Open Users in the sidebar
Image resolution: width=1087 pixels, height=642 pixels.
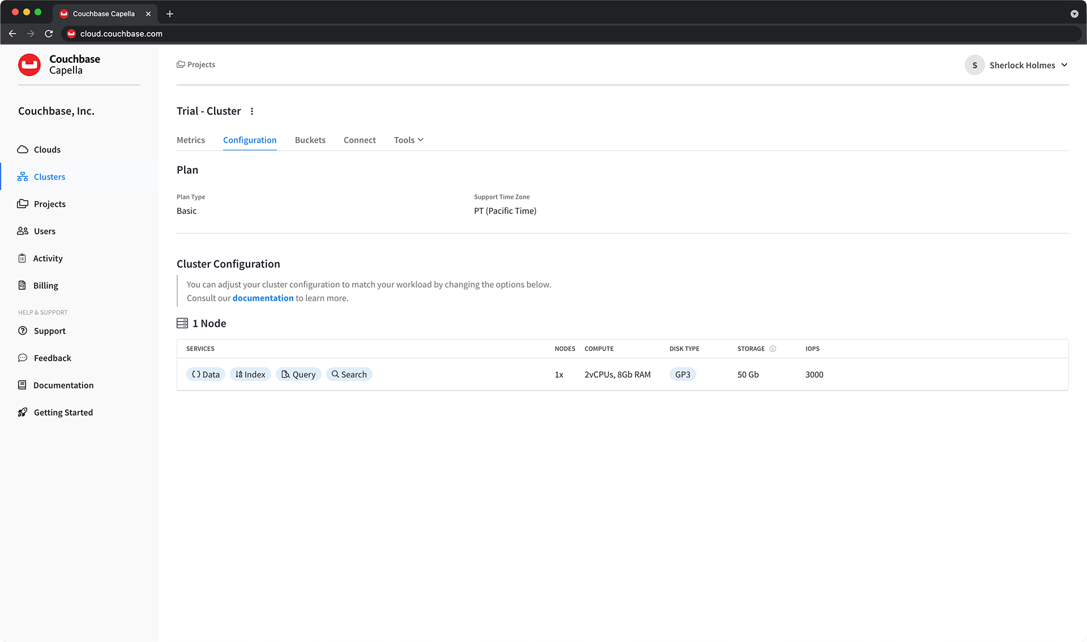(x=45, y=231)
